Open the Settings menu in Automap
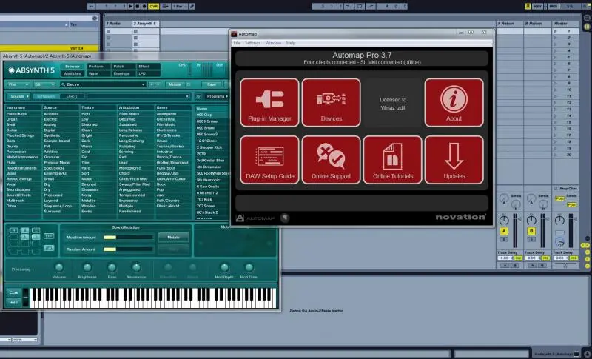This screenshot has width=592, height=359. pyautogui.click(x=253, y=43)
